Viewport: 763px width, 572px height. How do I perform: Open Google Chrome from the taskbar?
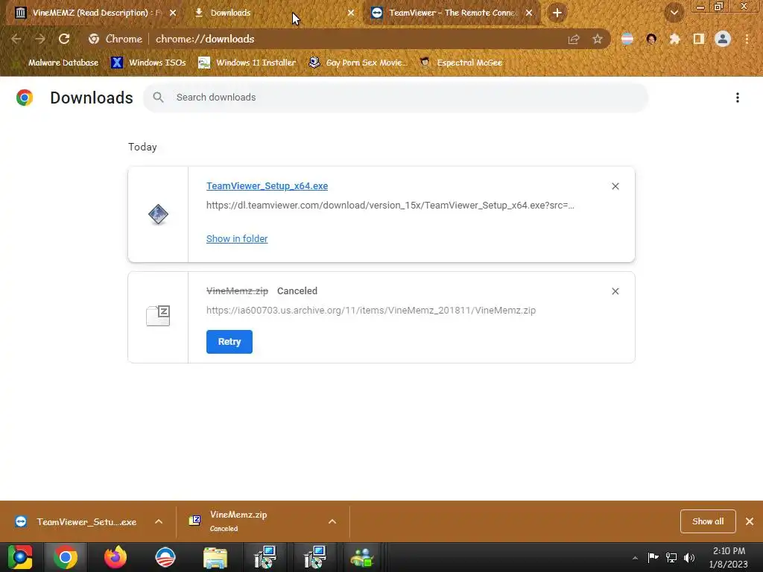(x=66, y=557)
